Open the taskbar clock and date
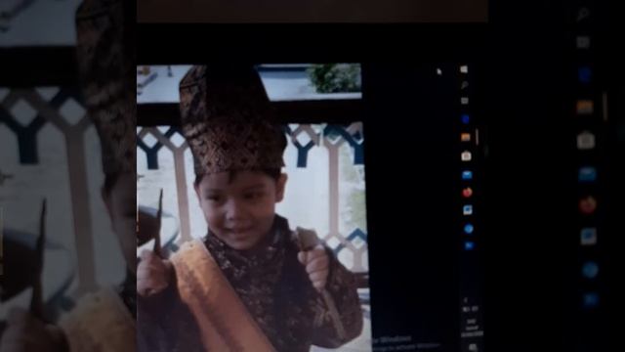This screenshot has width=625, height=352. click(472, 329)
